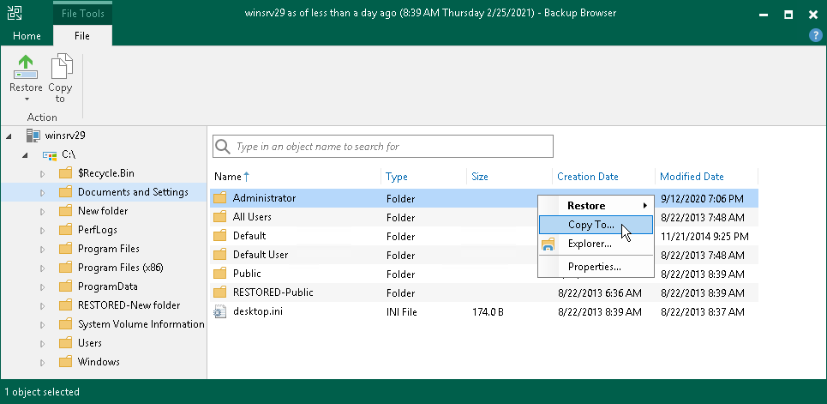Screen dimensions: 827x404
Task: Choose Copy To... from the context menu
Action: [590, 225]
